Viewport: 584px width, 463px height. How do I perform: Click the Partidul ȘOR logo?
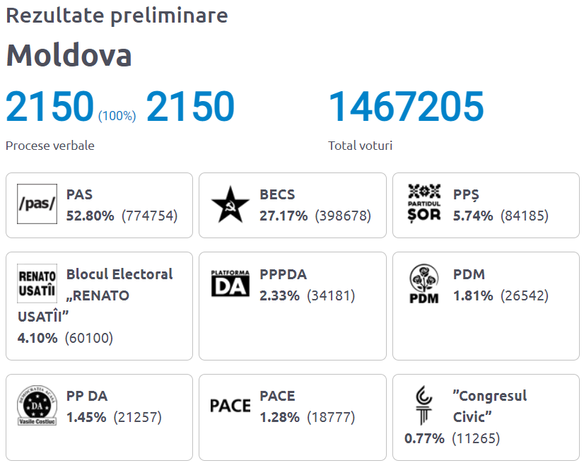[x=424, y=204]
